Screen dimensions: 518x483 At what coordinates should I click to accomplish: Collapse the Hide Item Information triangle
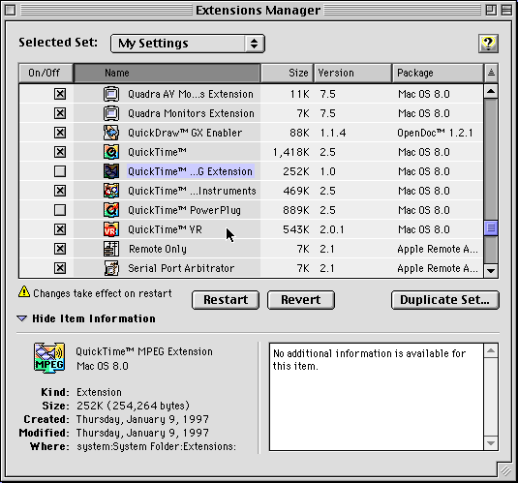pyautogui.click(x=22, y=318)
